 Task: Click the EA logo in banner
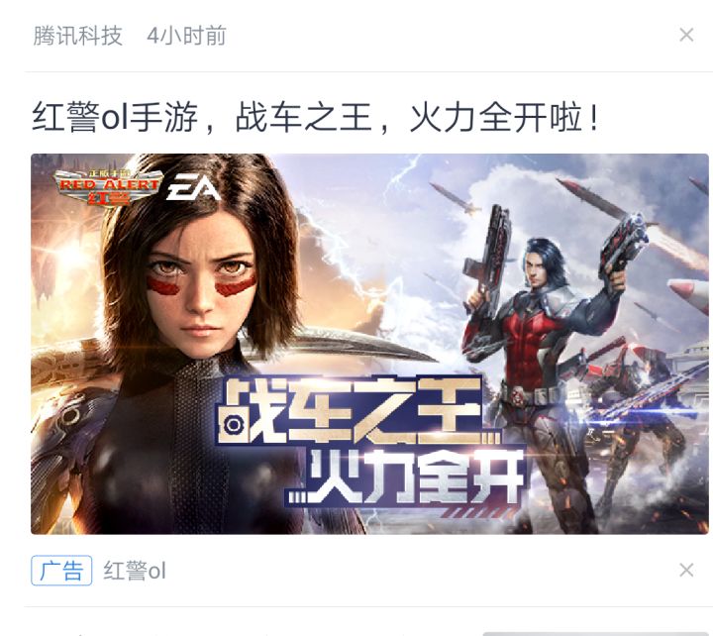(193, 186)
